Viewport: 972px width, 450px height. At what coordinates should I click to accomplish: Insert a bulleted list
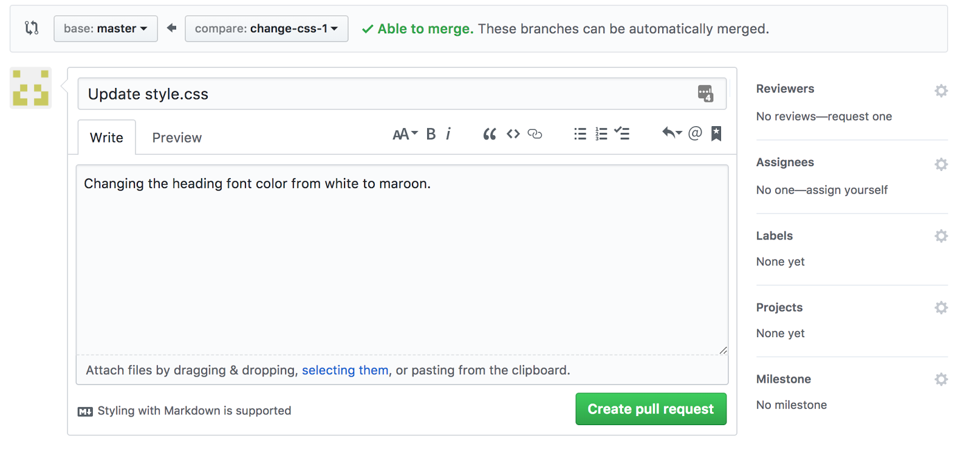[580, 134]
